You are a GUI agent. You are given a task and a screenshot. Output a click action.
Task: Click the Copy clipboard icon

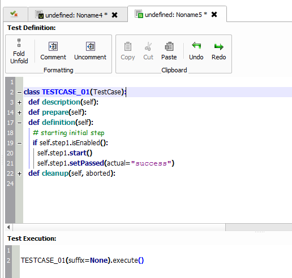(128, 46)
